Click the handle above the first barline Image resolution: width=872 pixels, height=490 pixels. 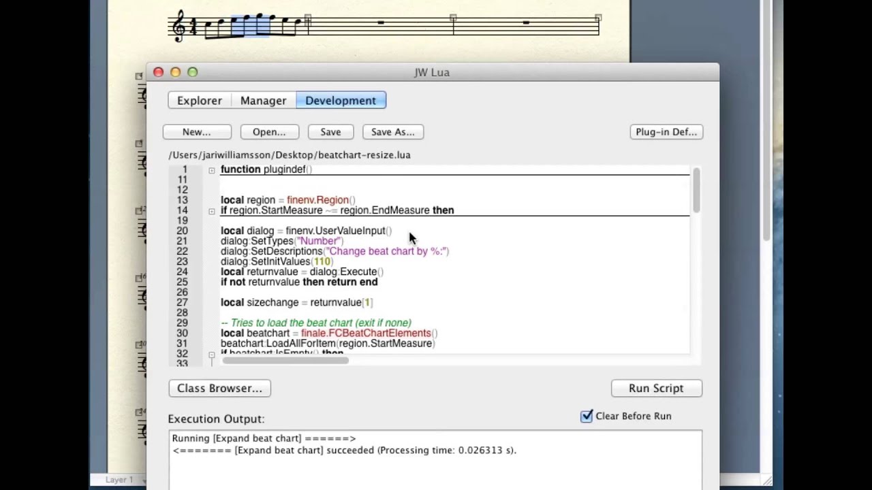click(308, 18)
